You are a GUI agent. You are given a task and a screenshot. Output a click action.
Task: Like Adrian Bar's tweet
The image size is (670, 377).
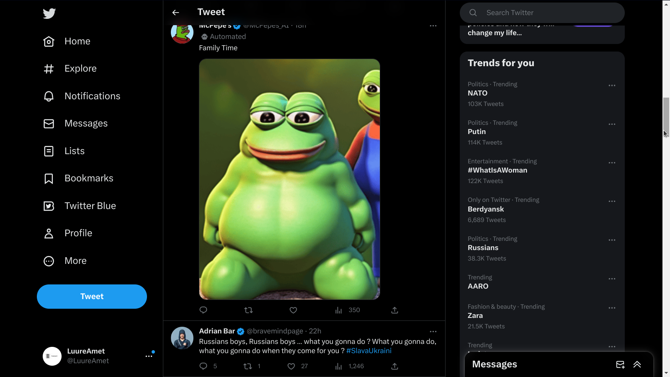291,366
